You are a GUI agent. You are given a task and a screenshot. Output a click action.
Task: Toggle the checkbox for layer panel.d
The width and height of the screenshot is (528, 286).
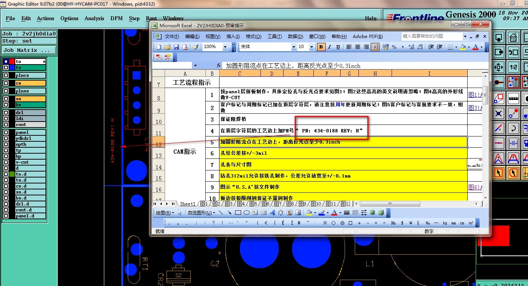pos(6,216)
